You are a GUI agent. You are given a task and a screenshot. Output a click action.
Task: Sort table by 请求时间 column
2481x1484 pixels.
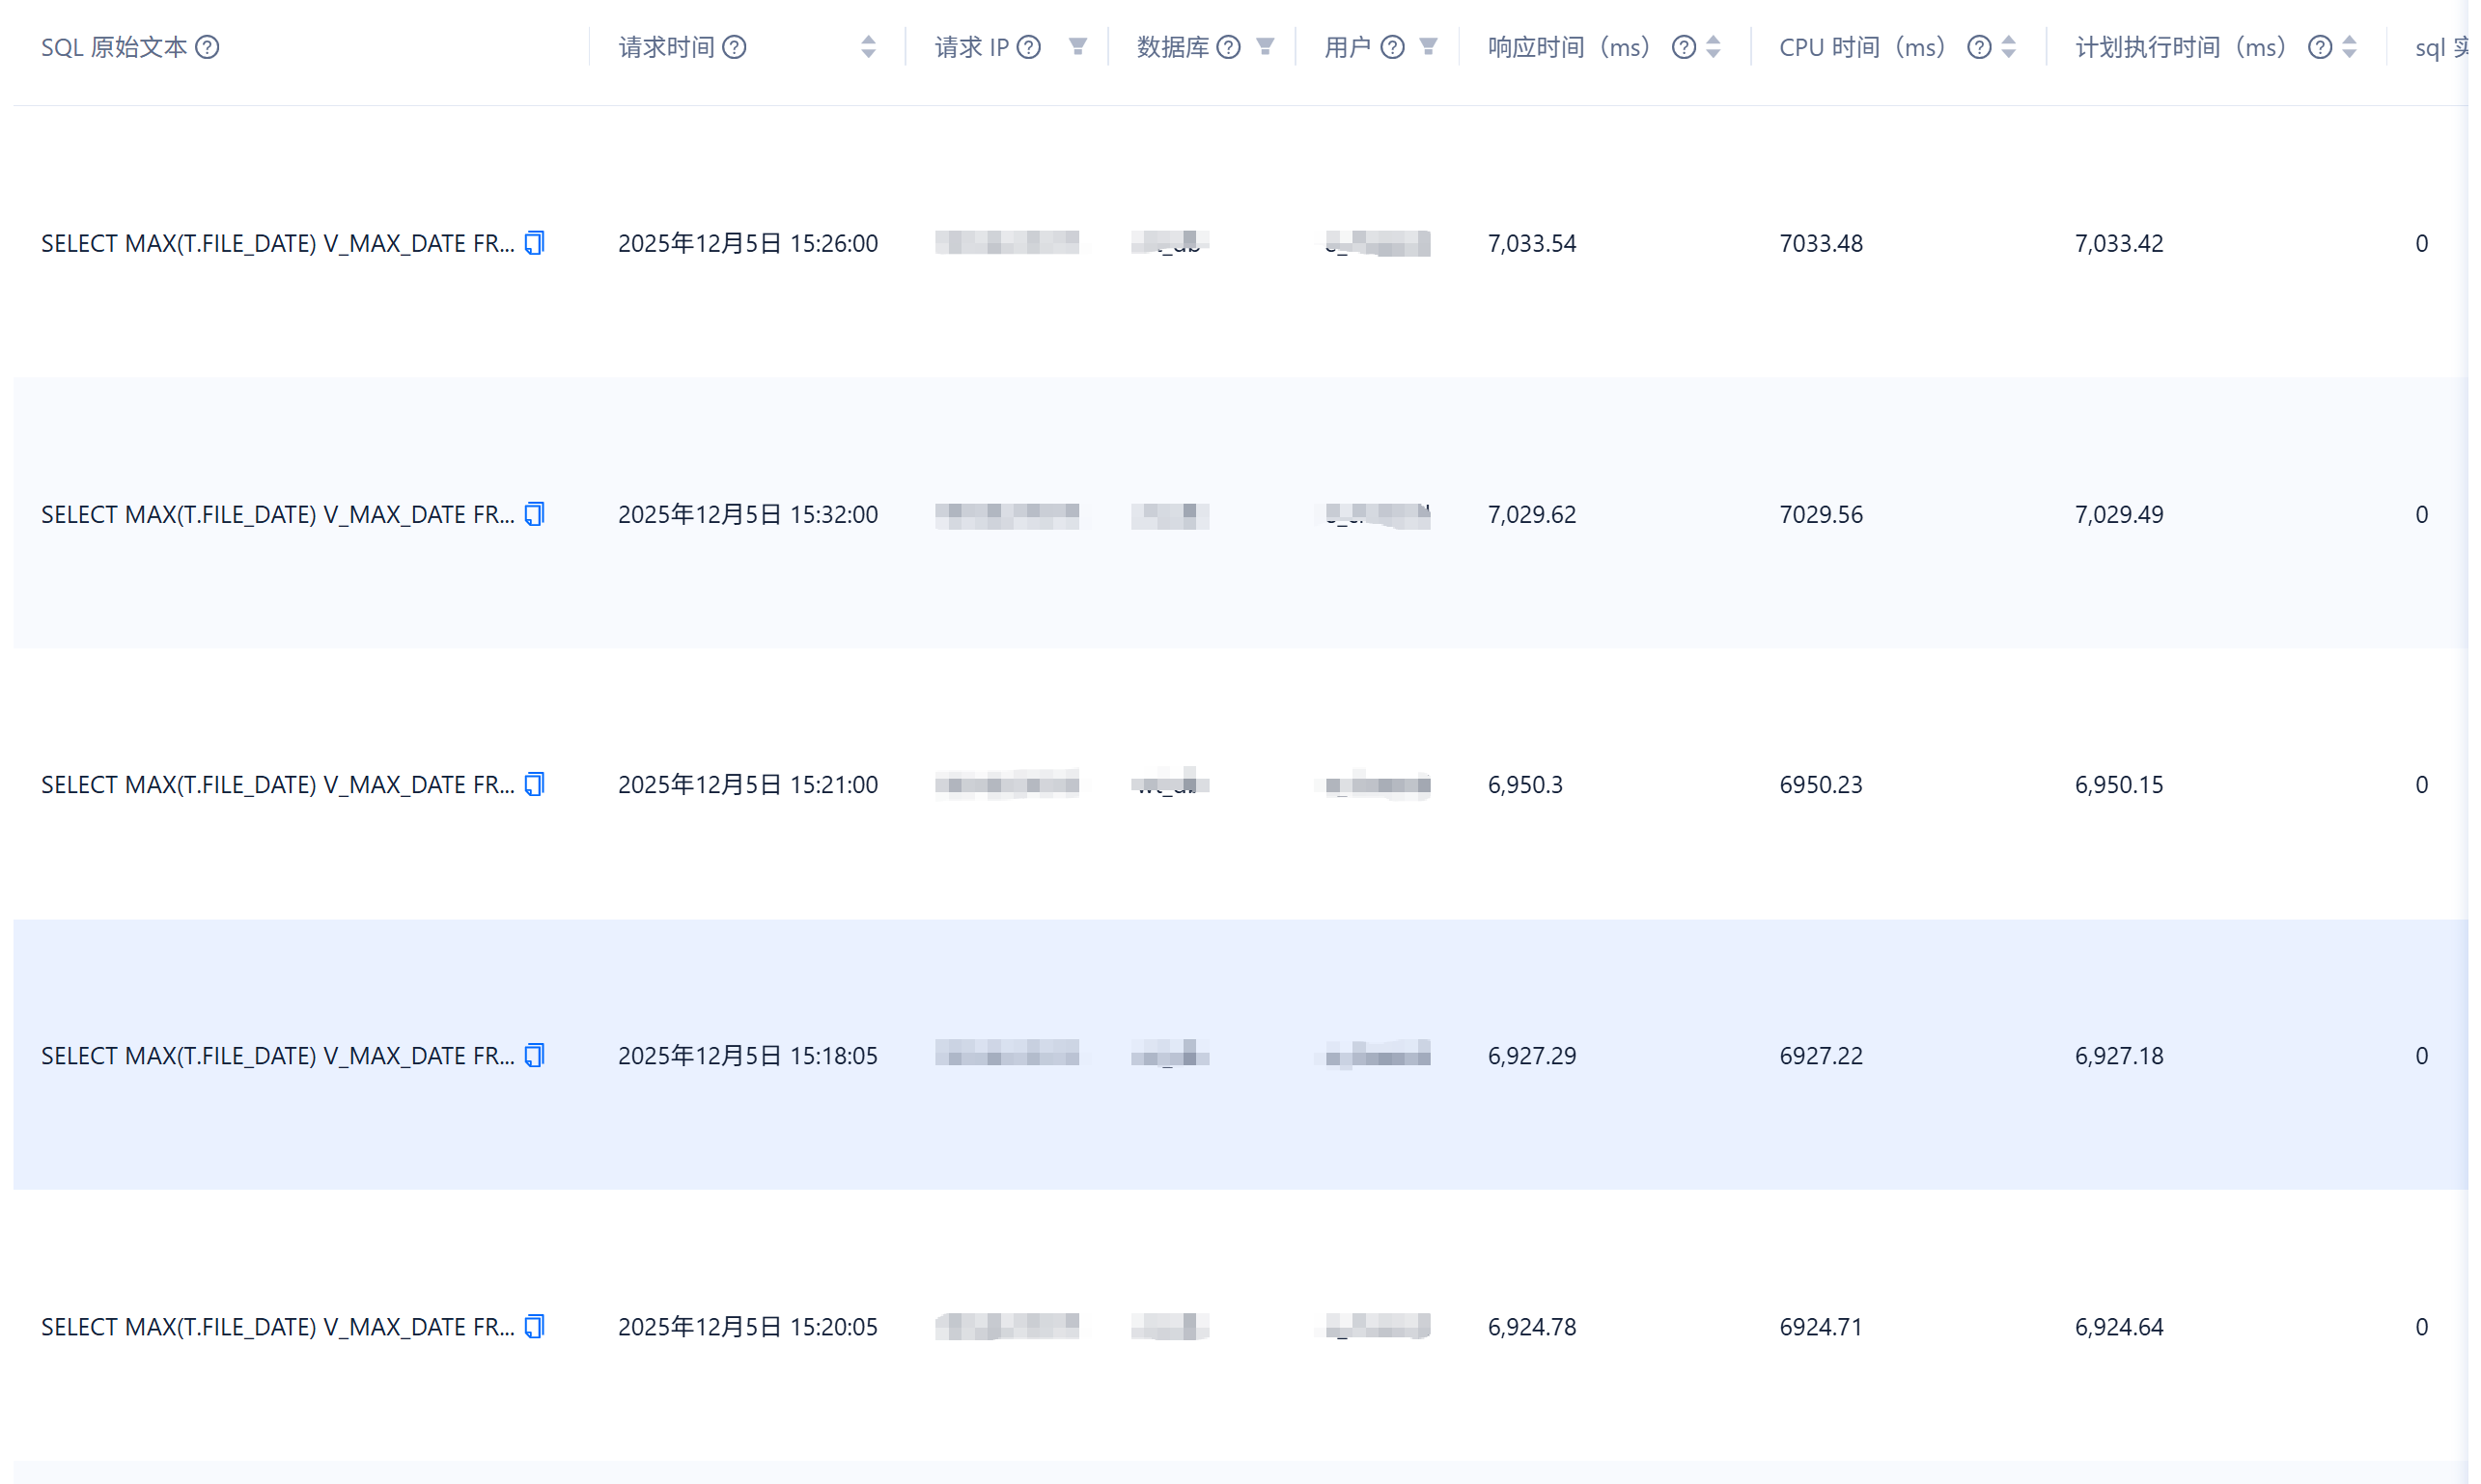pos(869,47)
